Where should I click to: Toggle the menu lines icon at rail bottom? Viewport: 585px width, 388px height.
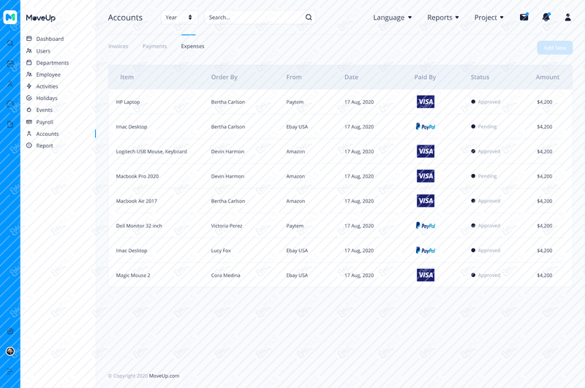pyautogui.click(x=10, y=371)
